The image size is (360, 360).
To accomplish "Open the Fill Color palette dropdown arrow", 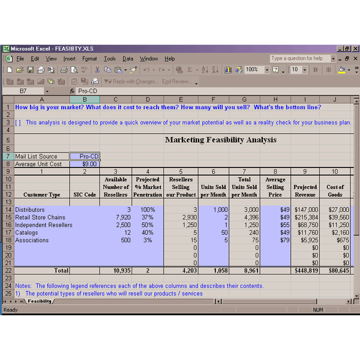I will 349,70.
